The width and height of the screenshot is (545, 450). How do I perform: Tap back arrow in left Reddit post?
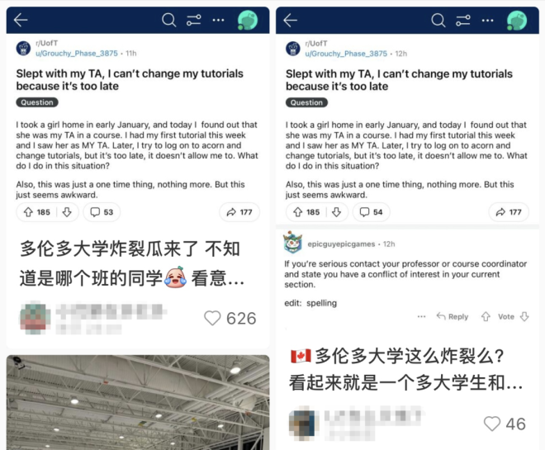click(x=21, y=20)
